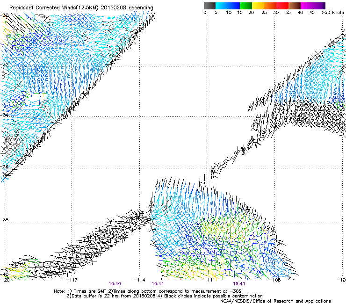This screenshot has height=304, width=346.
Task: Click the '-111' longitude axis label
Action: 207,280
